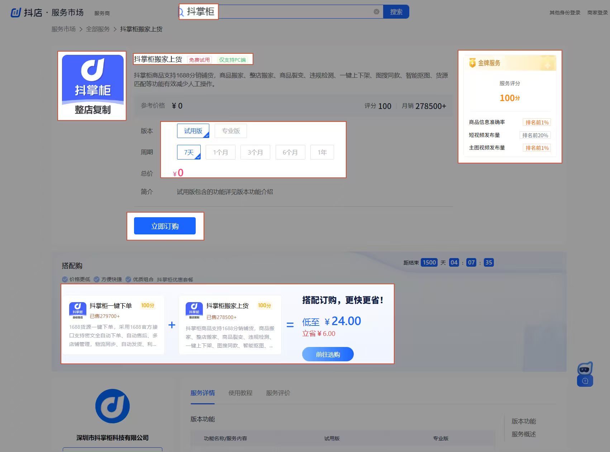610x452 pixels.
Task: Click the 价格更低 check icon
Action: [x=65, y=279]
